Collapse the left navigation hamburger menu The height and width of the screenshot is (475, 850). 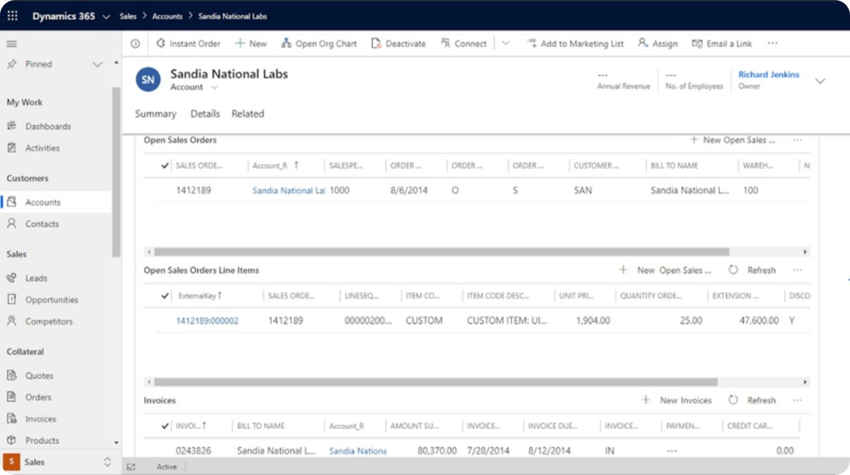pyautogui.click(x=11, y=43)
